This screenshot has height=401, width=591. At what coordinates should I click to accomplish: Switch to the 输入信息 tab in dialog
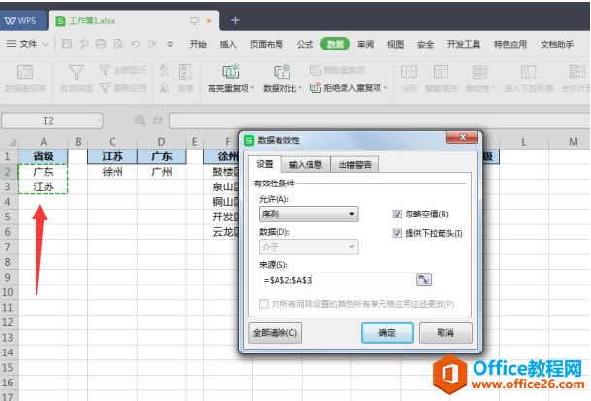point(306,165)
